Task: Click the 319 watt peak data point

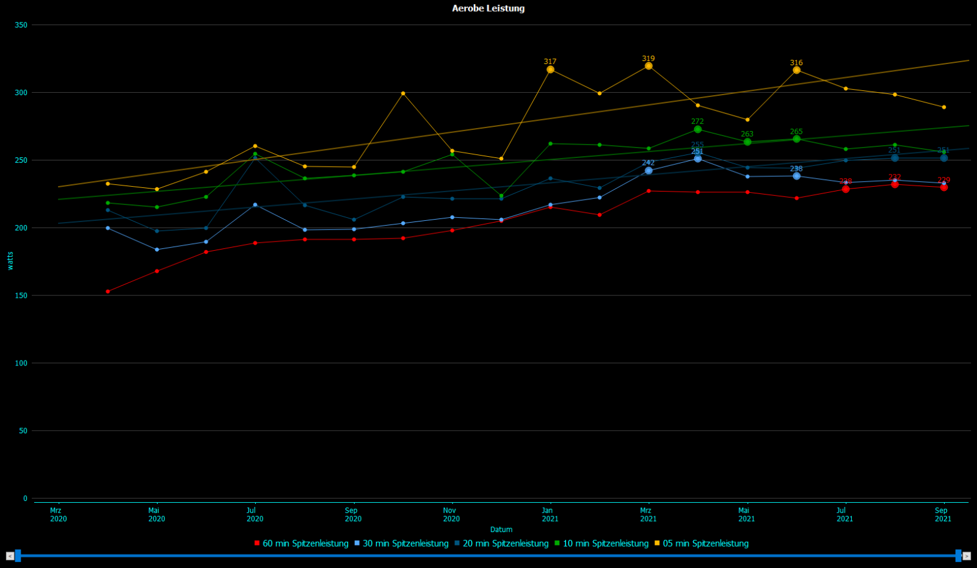Action: tap(648, 66)
